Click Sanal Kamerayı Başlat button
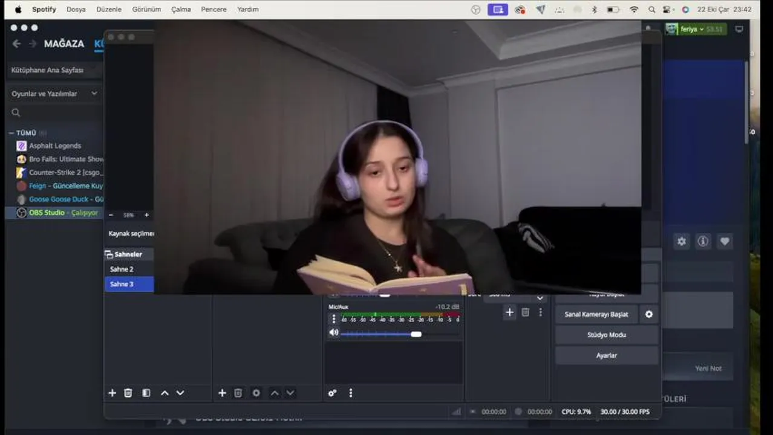This screenshot has width=773, height=435. [x=596, y=314]
